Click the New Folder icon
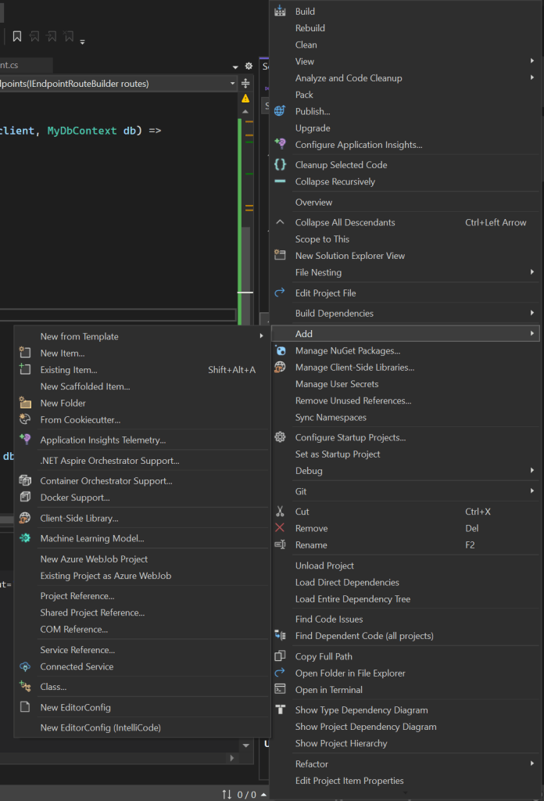 tap(25, 403)
